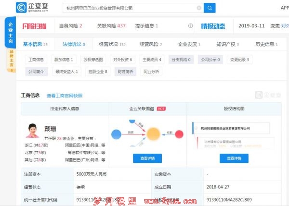Click the 情报动态 heading
The image size is (289, 206).
pos(213,26)
